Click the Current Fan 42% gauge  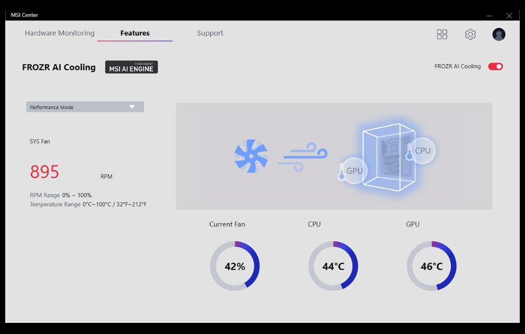[234, 266]
